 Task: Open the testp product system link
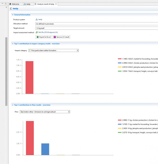pos(40,19)
